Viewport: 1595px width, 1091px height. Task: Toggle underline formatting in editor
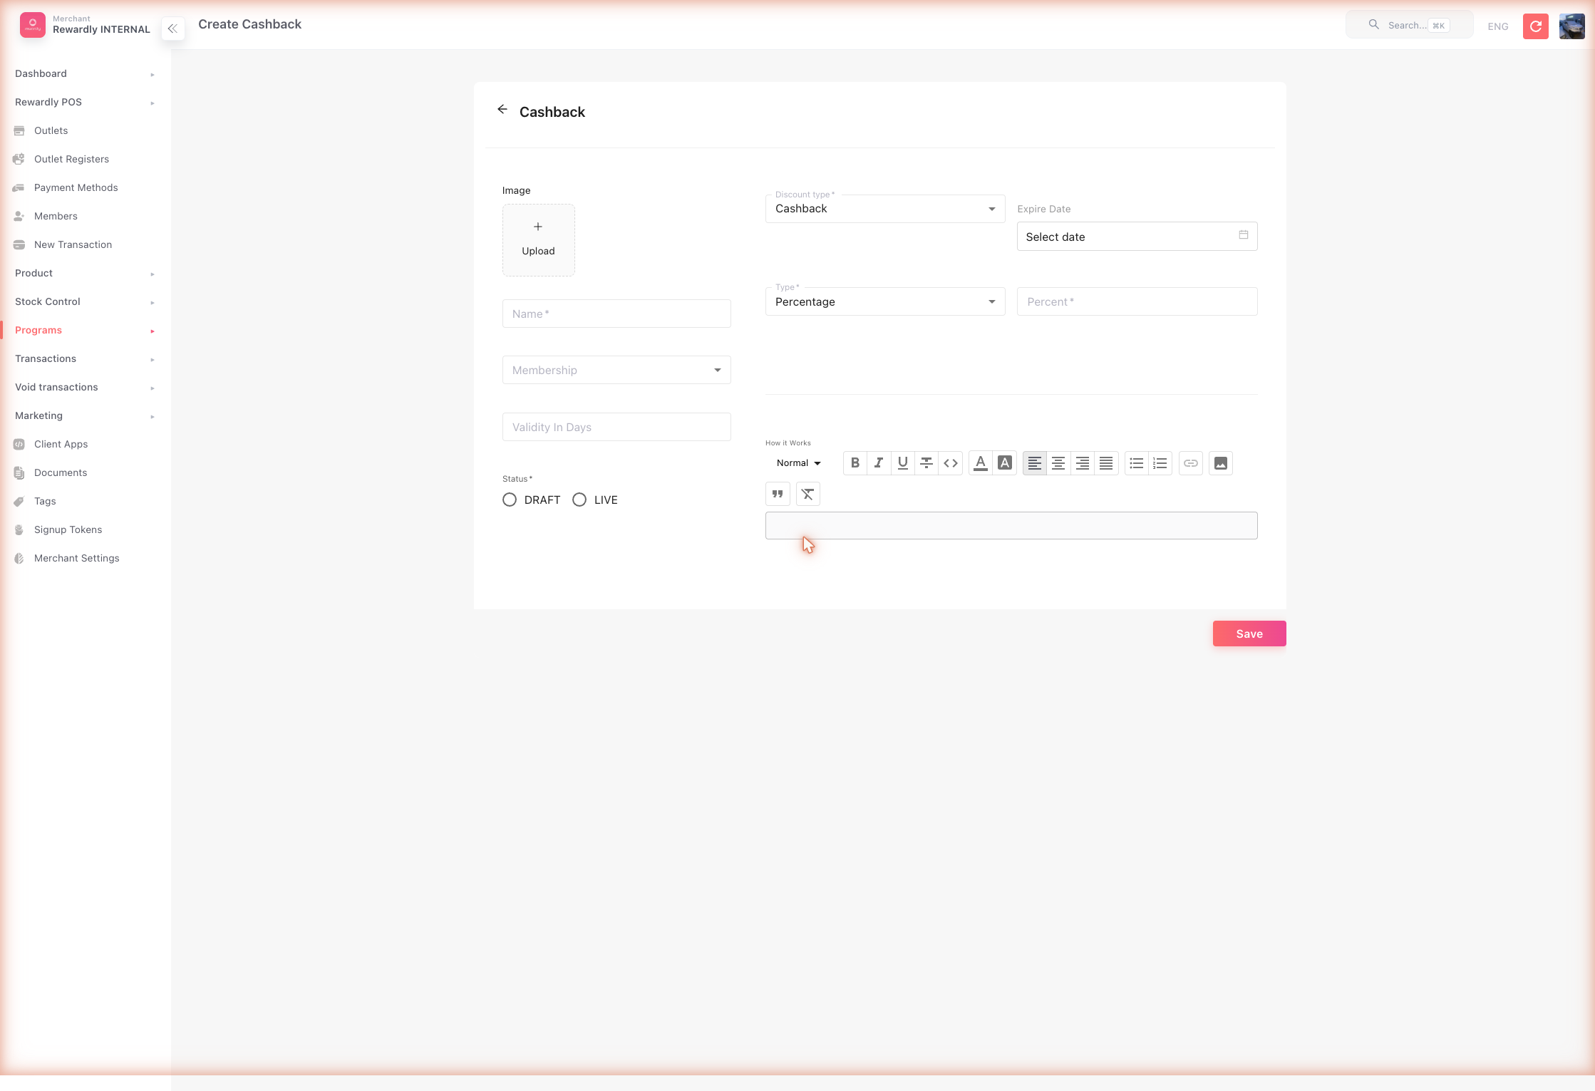click(x=903, y=463)
